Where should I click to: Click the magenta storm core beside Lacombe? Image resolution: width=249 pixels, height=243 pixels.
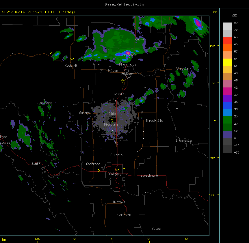tap(128, 53)
